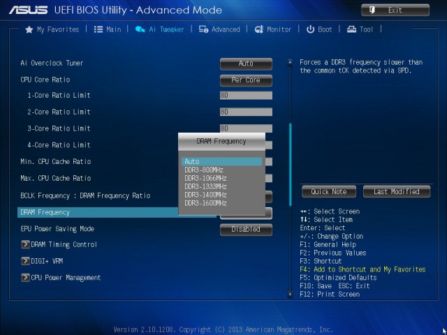Click arrow icon next to CPU Power Management
The height and width of the screenshot is (335, 447).
pyautogui.click(x=25, y=278)
